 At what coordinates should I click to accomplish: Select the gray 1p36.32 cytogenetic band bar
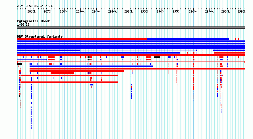point(131,28)
